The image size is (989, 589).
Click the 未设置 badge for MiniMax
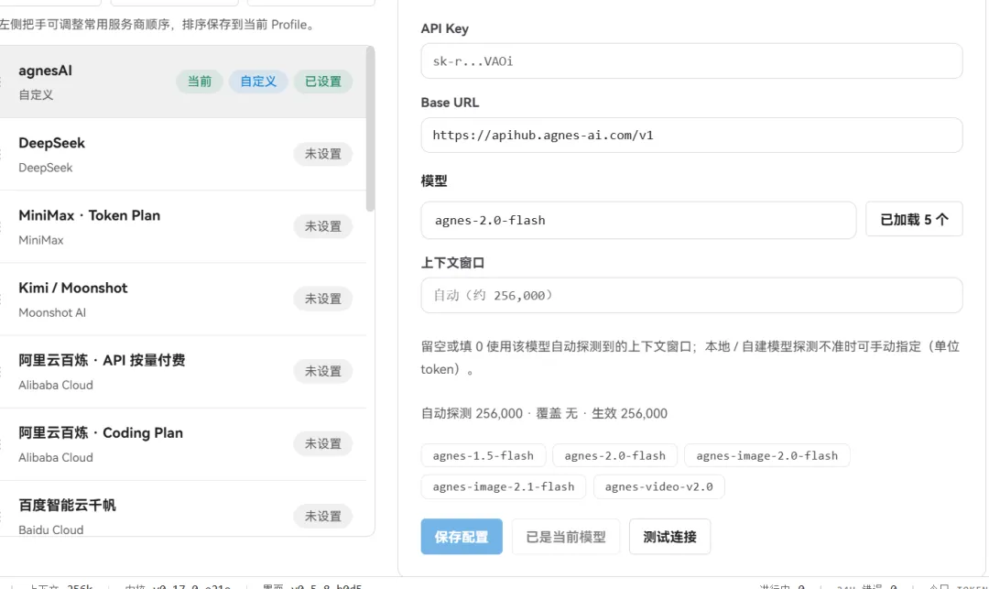point(323,226)
